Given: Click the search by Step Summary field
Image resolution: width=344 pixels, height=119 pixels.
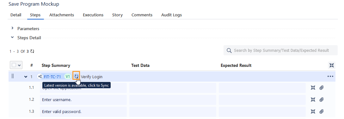Looking at the screenshot, I should click(x=280, y=50).
